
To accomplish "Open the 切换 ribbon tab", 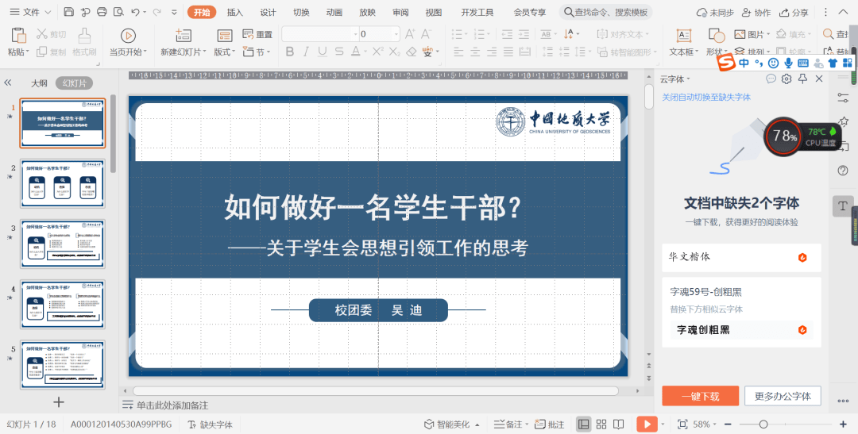I will [x=301, y=12].
